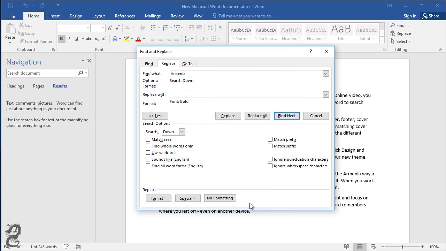The height and width of the screenshot is (251, 446).
Task: Switch to Read Mode view in status bar
Action: click(x=346, y=247)
